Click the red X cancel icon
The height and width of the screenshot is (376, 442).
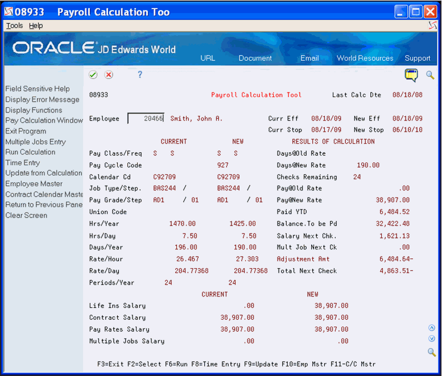click(x=109, y=75)
